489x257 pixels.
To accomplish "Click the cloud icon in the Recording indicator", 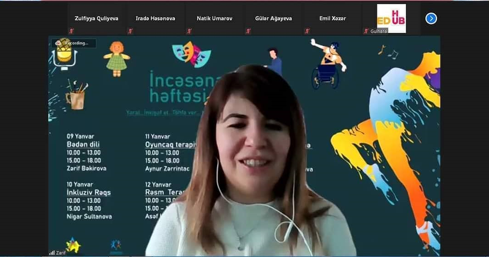I will pyautogui.click(x=58, y=43).
